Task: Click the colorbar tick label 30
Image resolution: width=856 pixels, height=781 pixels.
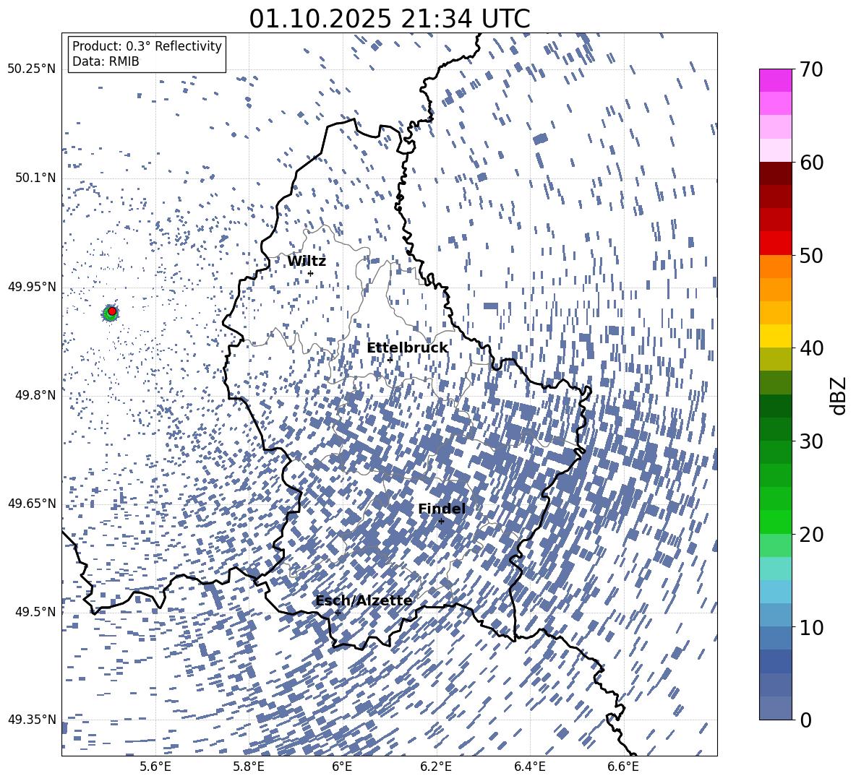Action: point(811,441)
